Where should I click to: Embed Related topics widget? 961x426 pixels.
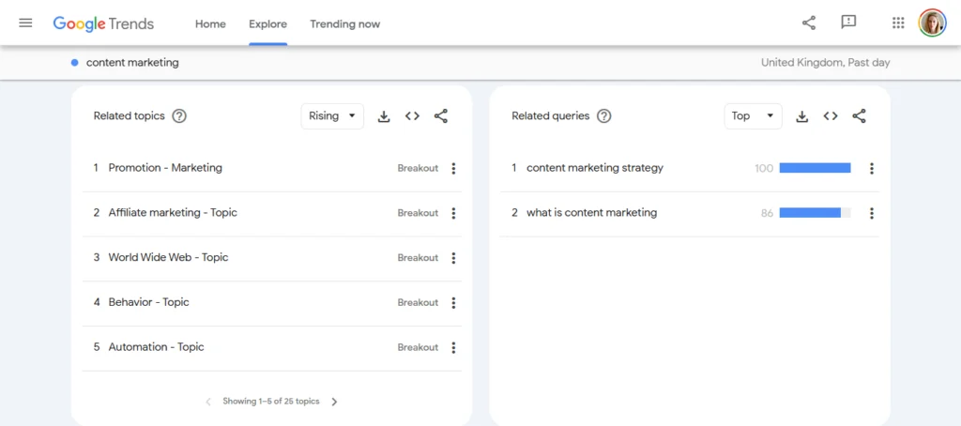click(x=413, y=115)
